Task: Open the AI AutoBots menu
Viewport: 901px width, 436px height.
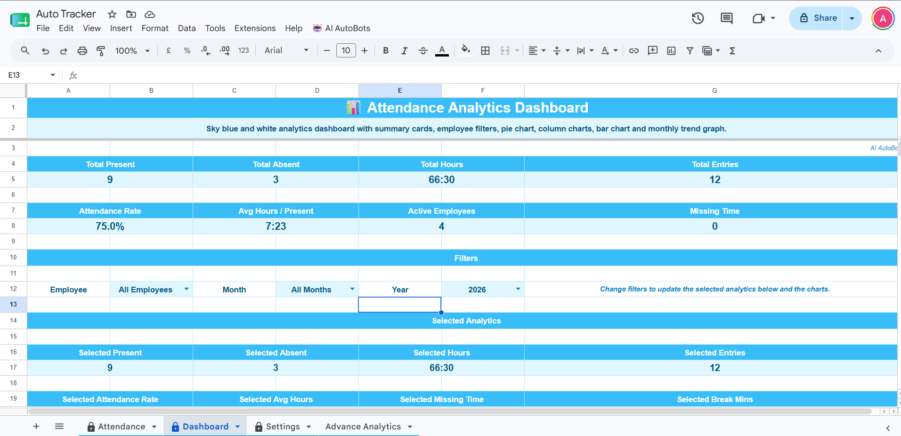Action: point(342,28)
